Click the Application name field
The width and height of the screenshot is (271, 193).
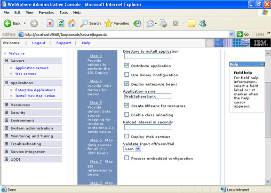pyautogui.click(x=148, y=96)
